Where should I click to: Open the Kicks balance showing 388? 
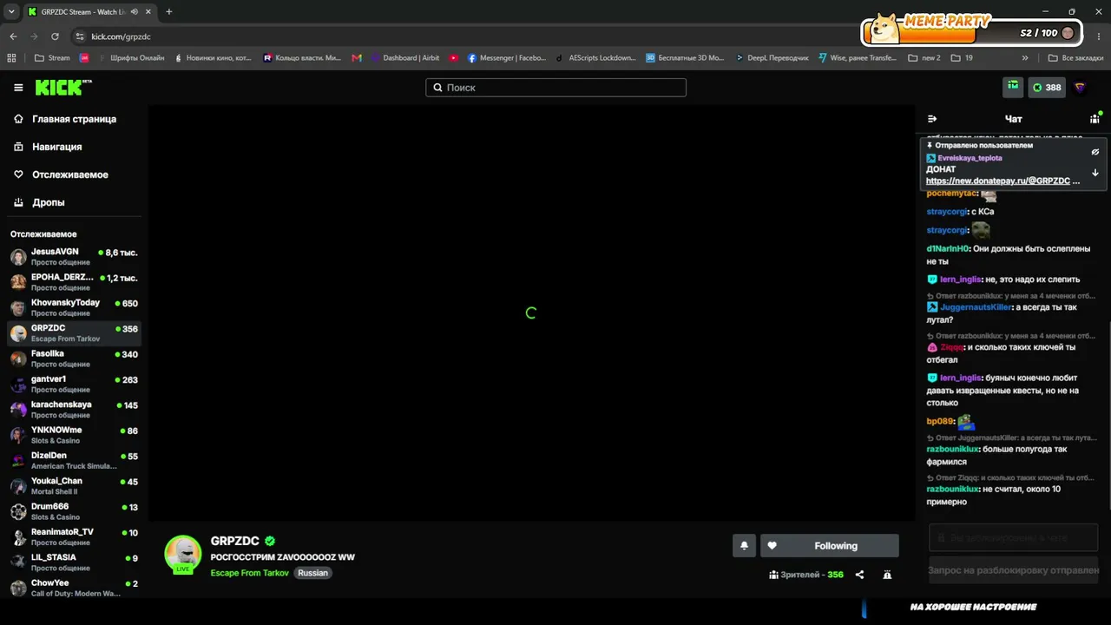pyautogui.click(x=1047, y=87)
